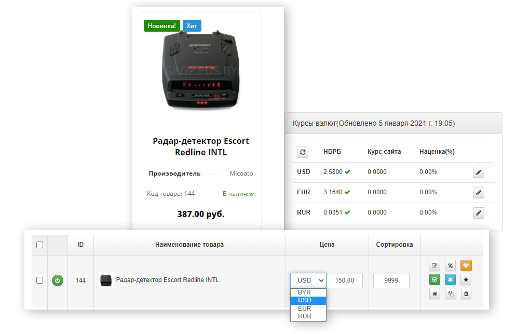The image size is (530, 334).
Task: Click the "ID" column header
Action: [x=80, y=244]
